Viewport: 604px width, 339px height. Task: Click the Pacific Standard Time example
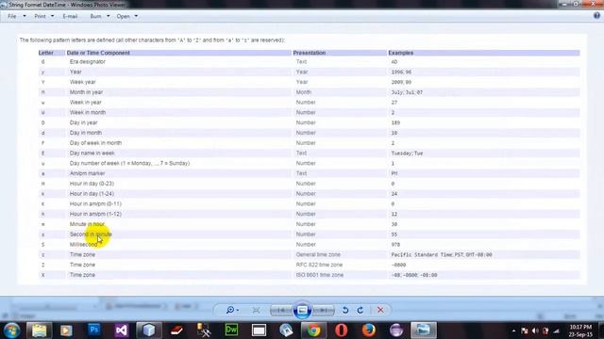(442, 255)
